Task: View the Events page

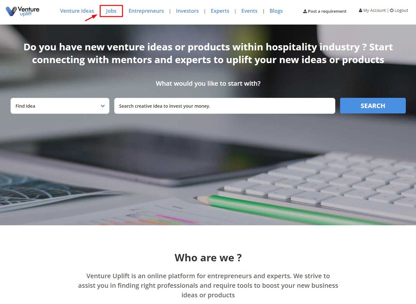Action: point(249,11)
